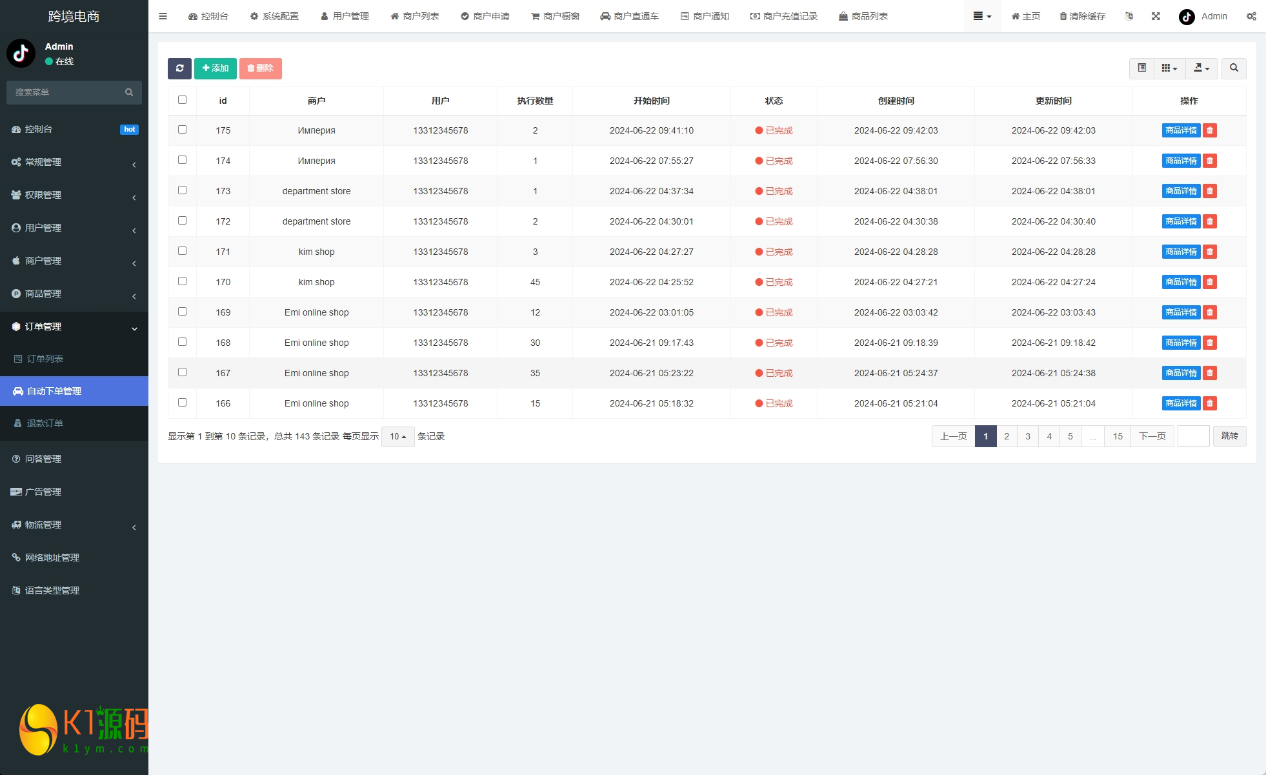
Task: Select 退款订单 in the sidebar
Action: coord(45,423)
